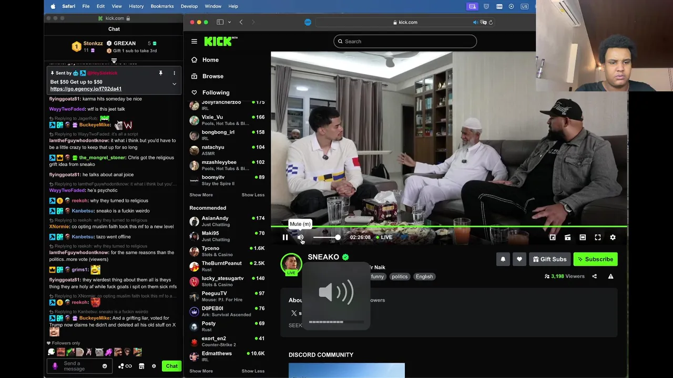This screenshot has width=673, height=378.
Task: Select the funny tag
Action: click(x=378, y=277)
